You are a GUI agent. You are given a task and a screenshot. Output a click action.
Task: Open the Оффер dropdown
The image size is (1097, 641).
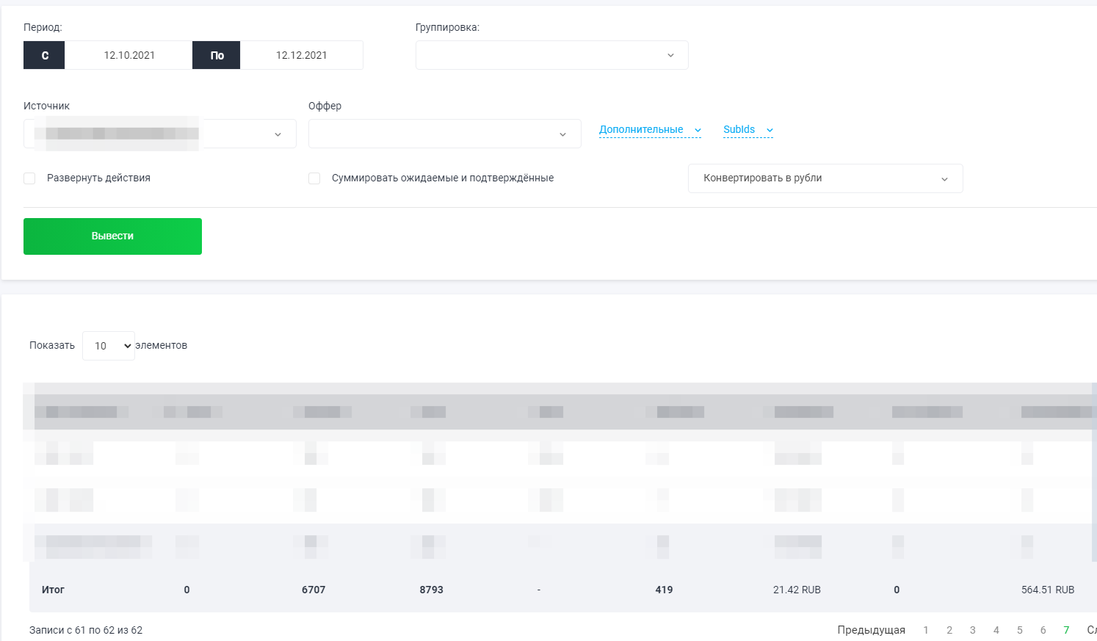(x=445, y=134)
